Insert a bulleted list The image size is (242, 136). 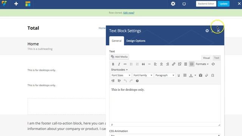131,64
